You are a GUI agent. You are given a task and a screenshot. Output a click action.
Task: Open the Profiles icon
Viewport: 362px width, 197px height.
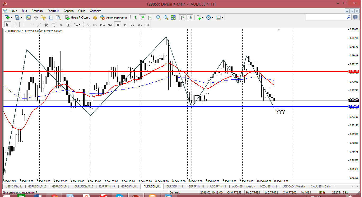pyautogui.click(x=17, y=17)
